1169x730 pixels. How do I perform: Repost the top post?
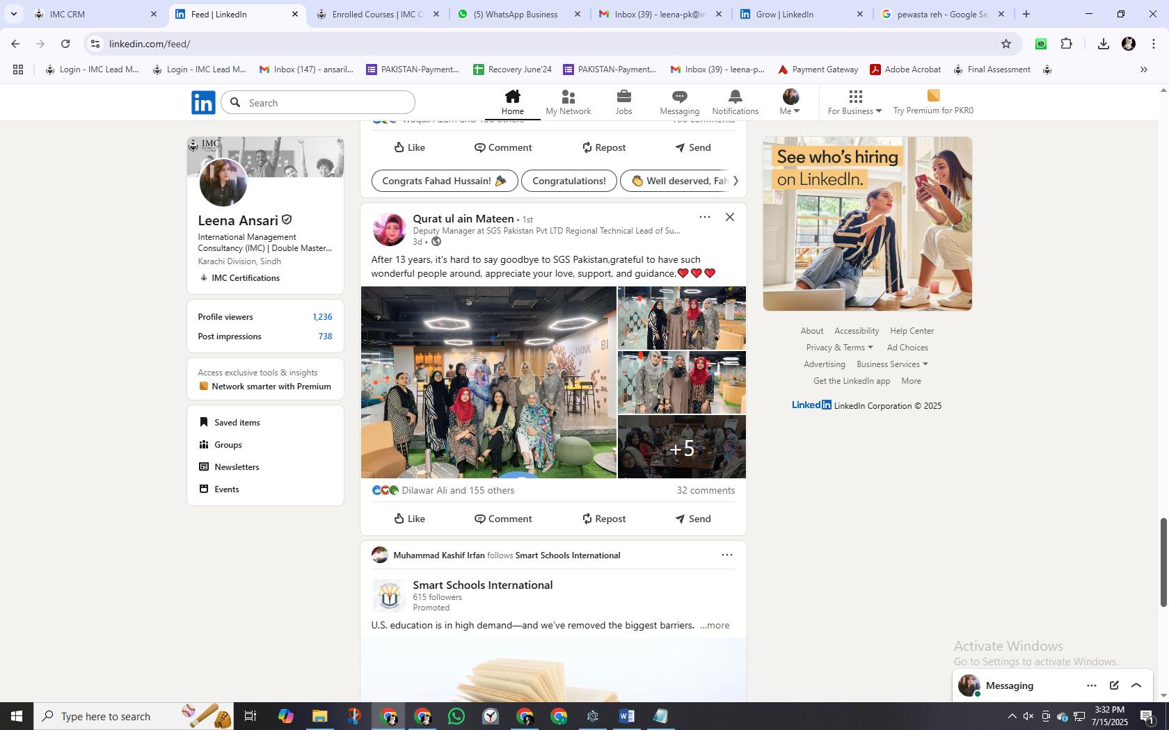[x=604, y=147]
